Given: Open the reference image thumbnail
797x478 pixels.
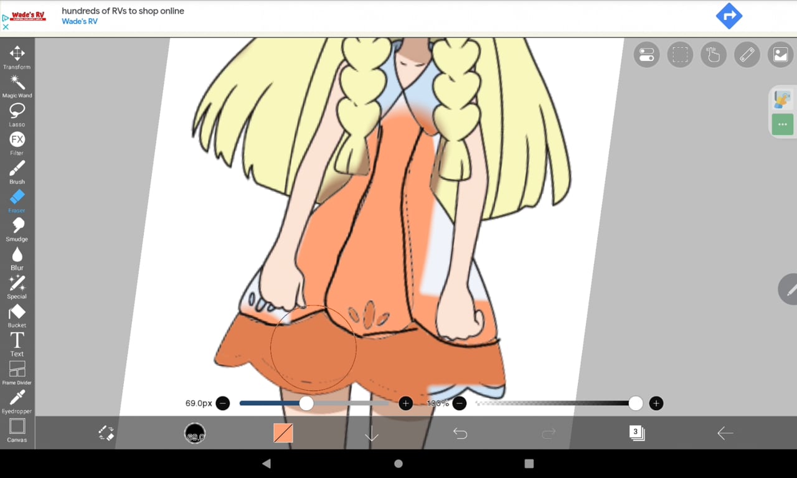Looking at the screenshot, I should (783, 99).
